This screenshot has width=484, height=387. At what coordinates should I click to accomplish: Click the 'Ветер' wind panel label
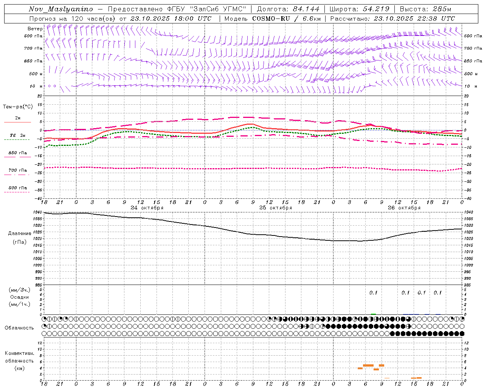pyautogui.click(x=35, y=29)
